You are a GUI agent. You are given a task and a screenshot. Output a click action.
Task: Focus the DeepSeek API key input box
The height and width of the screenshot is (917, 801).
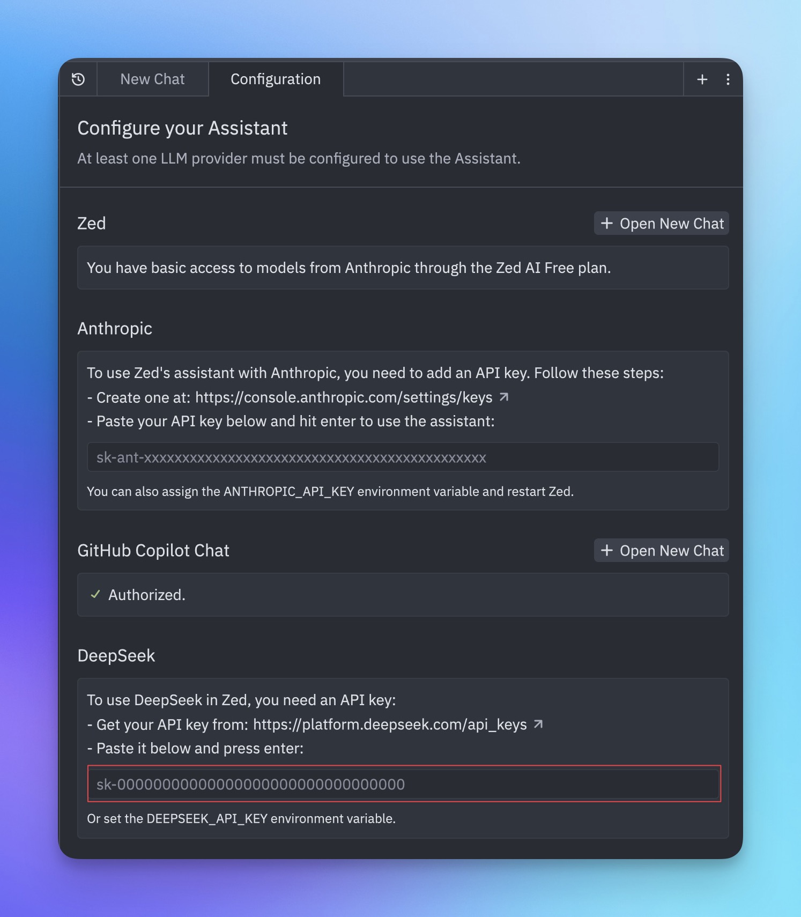pos(404,785)
